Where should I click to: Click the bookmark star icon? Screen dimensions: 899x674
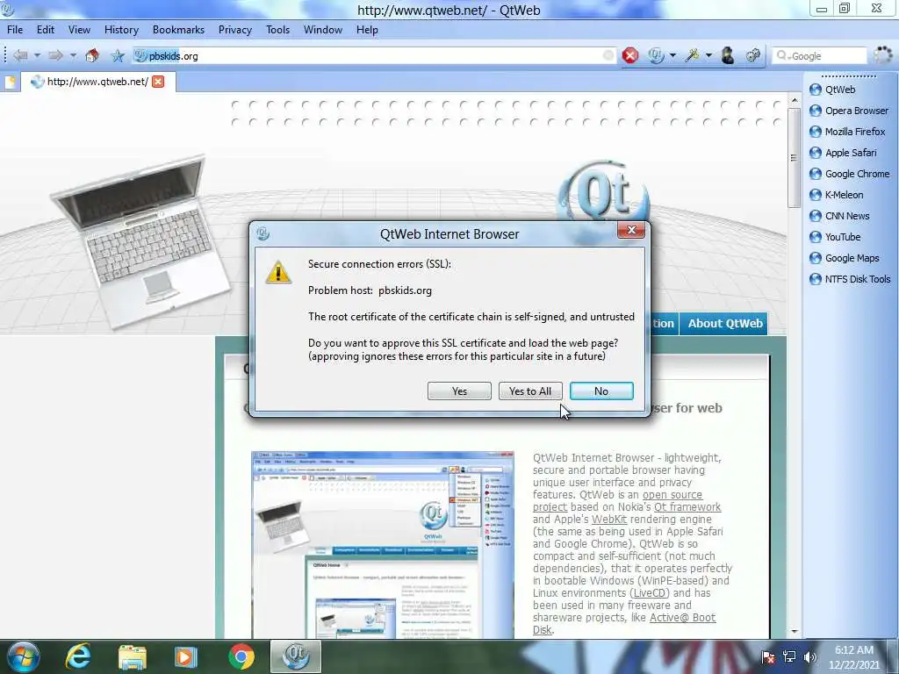118,55
